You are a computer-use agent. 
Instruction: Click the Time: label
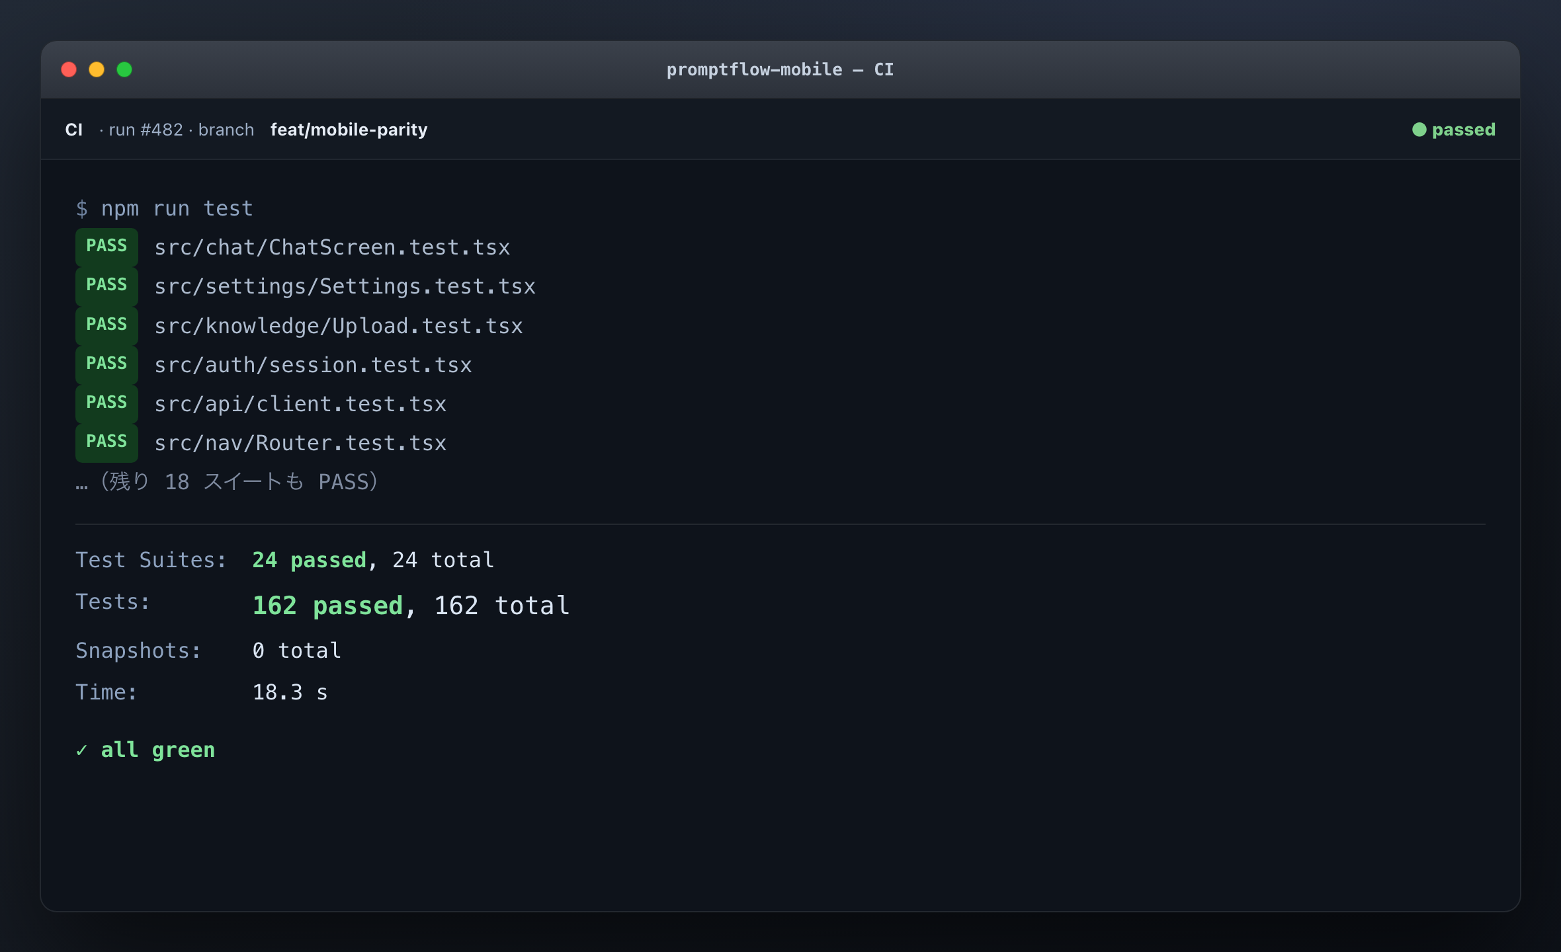(x=106, y=693)
